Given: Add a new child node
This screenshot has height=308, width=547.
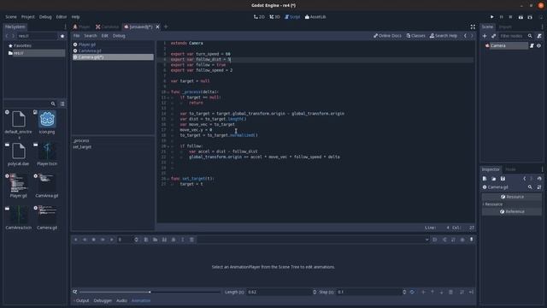Looking at the screenshot, I should point(485,36).
